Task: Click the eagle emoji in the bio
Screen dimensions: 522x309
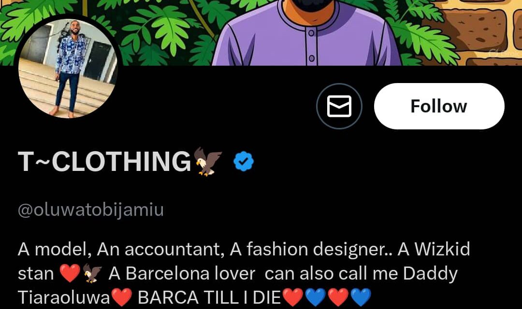Action: (x=92, y=274)
